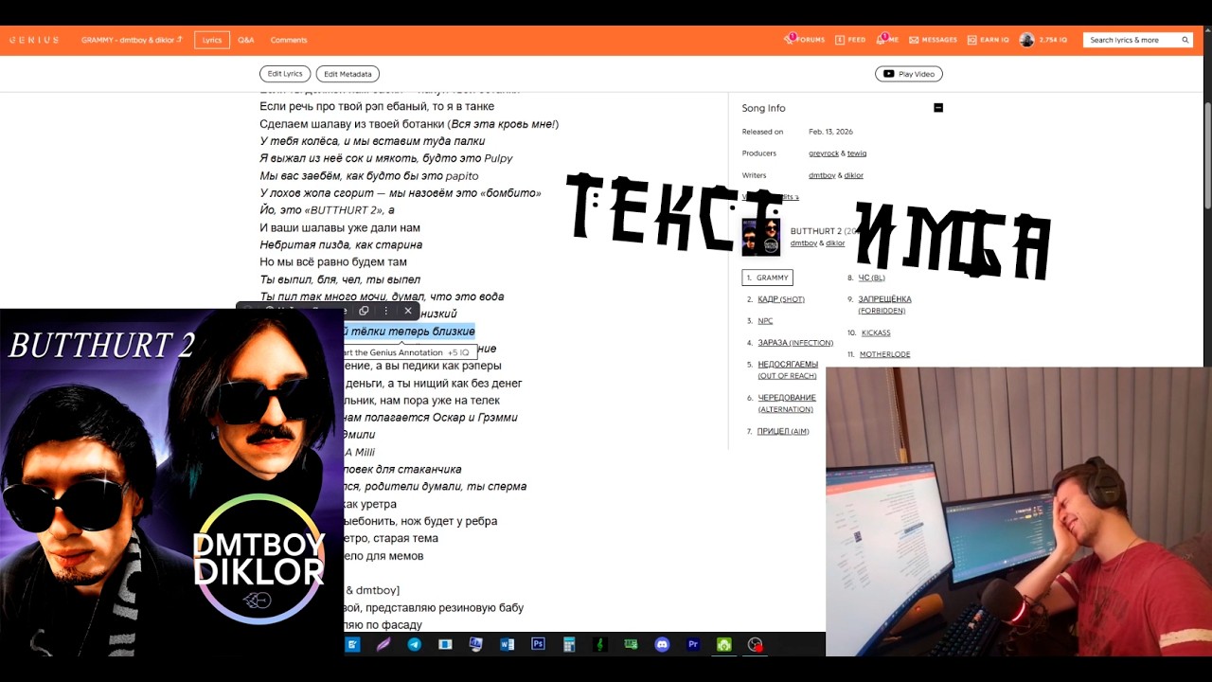
Task: Click the BUTTHURT 2 album thumbnail in sidebar
Action: [761, 237]
